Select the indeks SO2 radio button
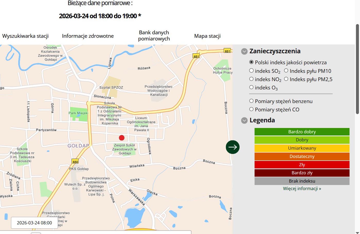Screen dimensions: 360x234 (251, 71)
